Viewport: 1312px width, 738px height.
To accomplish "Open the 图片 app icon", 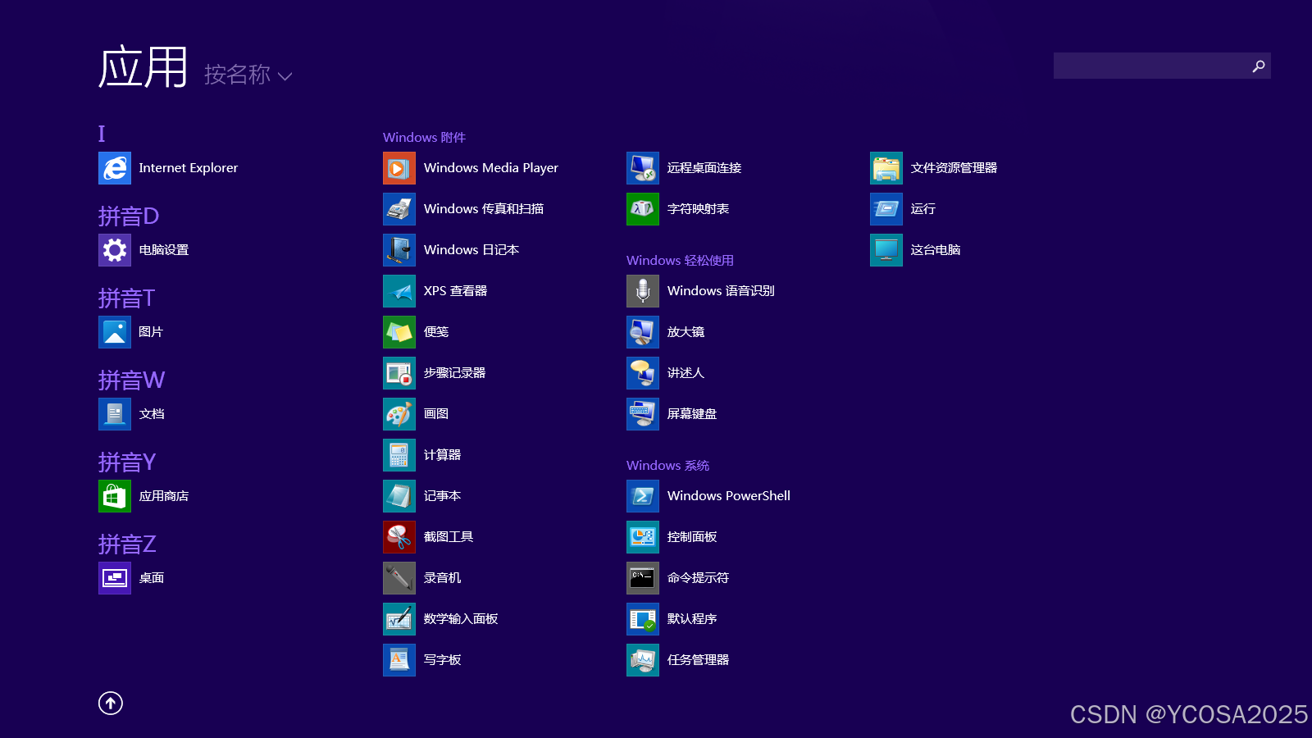I will tap(115, 332).
